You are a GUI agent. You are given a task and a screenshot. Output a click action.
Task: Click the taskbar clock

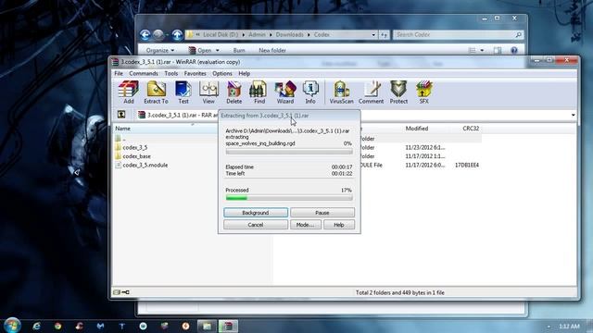569,327
